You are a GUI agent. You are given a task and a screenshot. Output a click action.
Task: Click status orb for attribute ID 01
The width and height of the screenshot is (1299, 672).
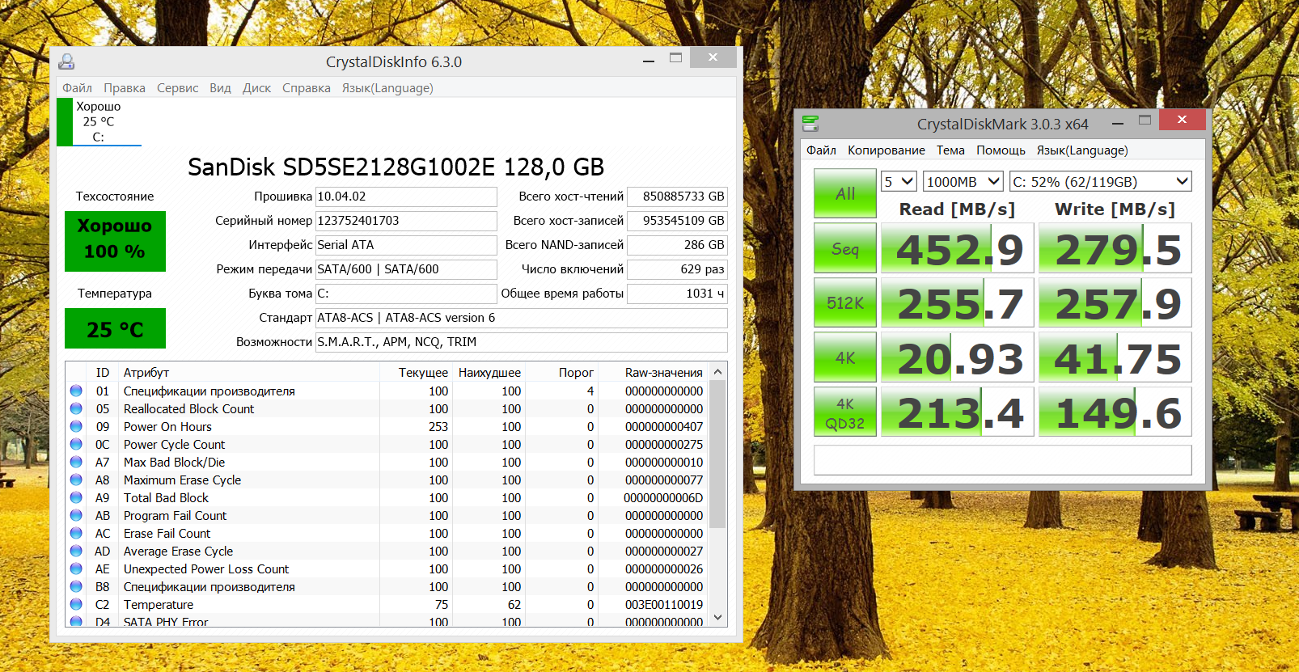tap(76, 391)
